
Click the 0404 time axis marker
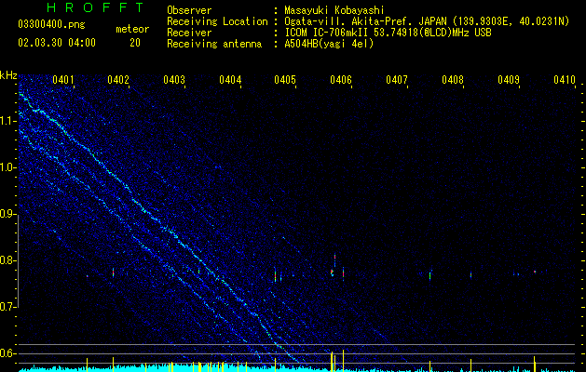230,80
